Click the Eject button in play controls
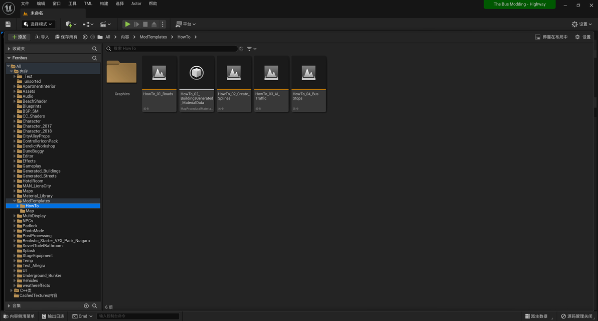Viewport: 598px width, 321px height. (x=154, y=24)
